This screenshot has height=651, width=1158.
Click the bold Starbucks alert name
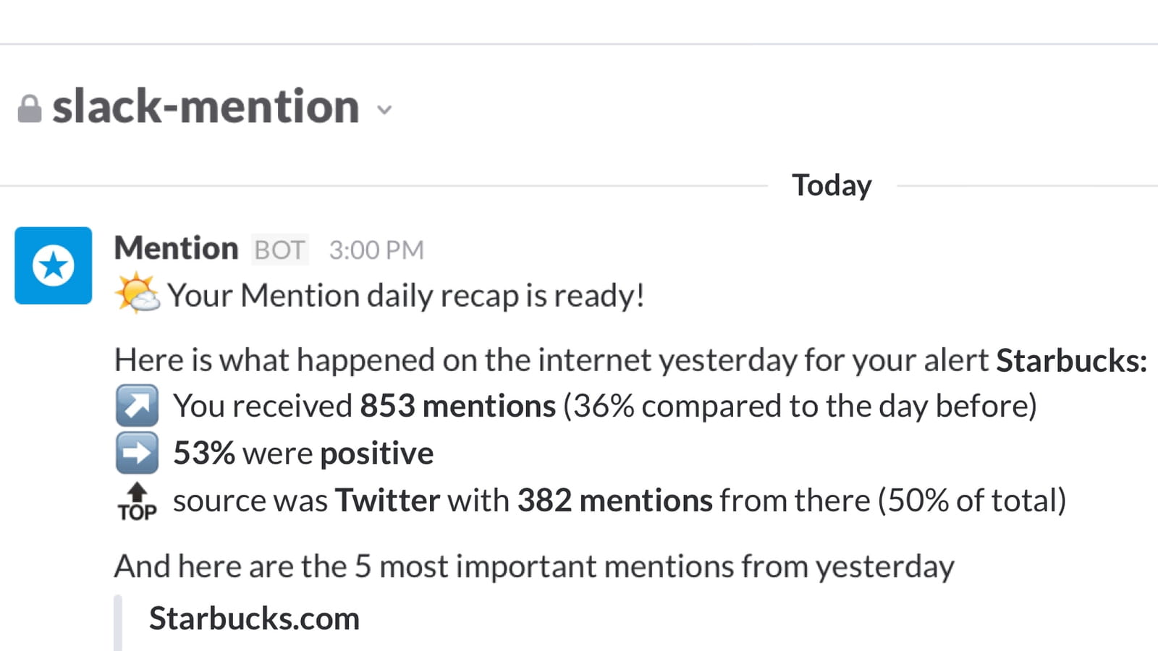click(x=1071, y=359)
